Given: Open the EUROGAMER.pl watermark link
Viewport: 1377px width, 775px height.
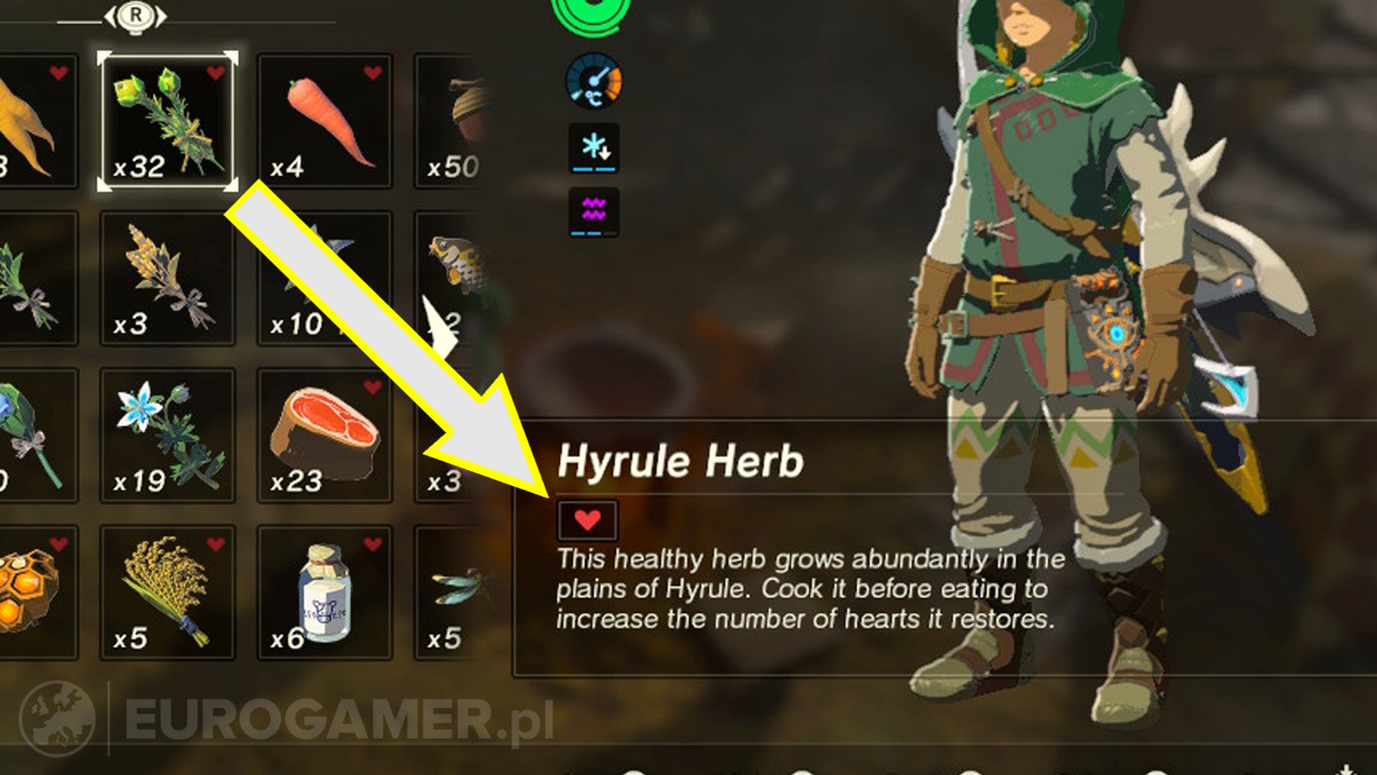Looking at the screenshot, I should tap(287, 720).
